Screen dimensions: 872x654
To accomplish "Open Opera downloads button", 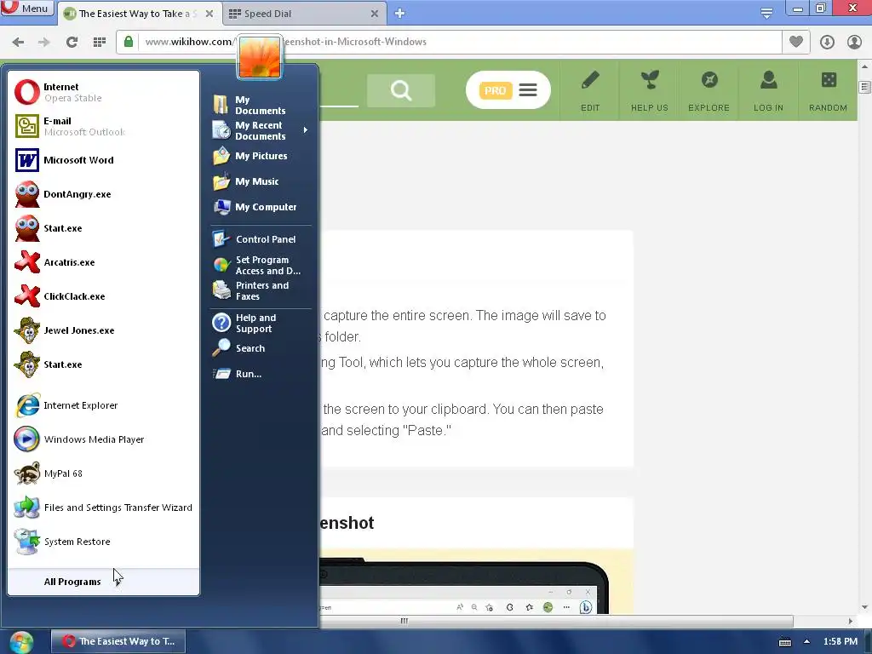I will click(827, 42).
